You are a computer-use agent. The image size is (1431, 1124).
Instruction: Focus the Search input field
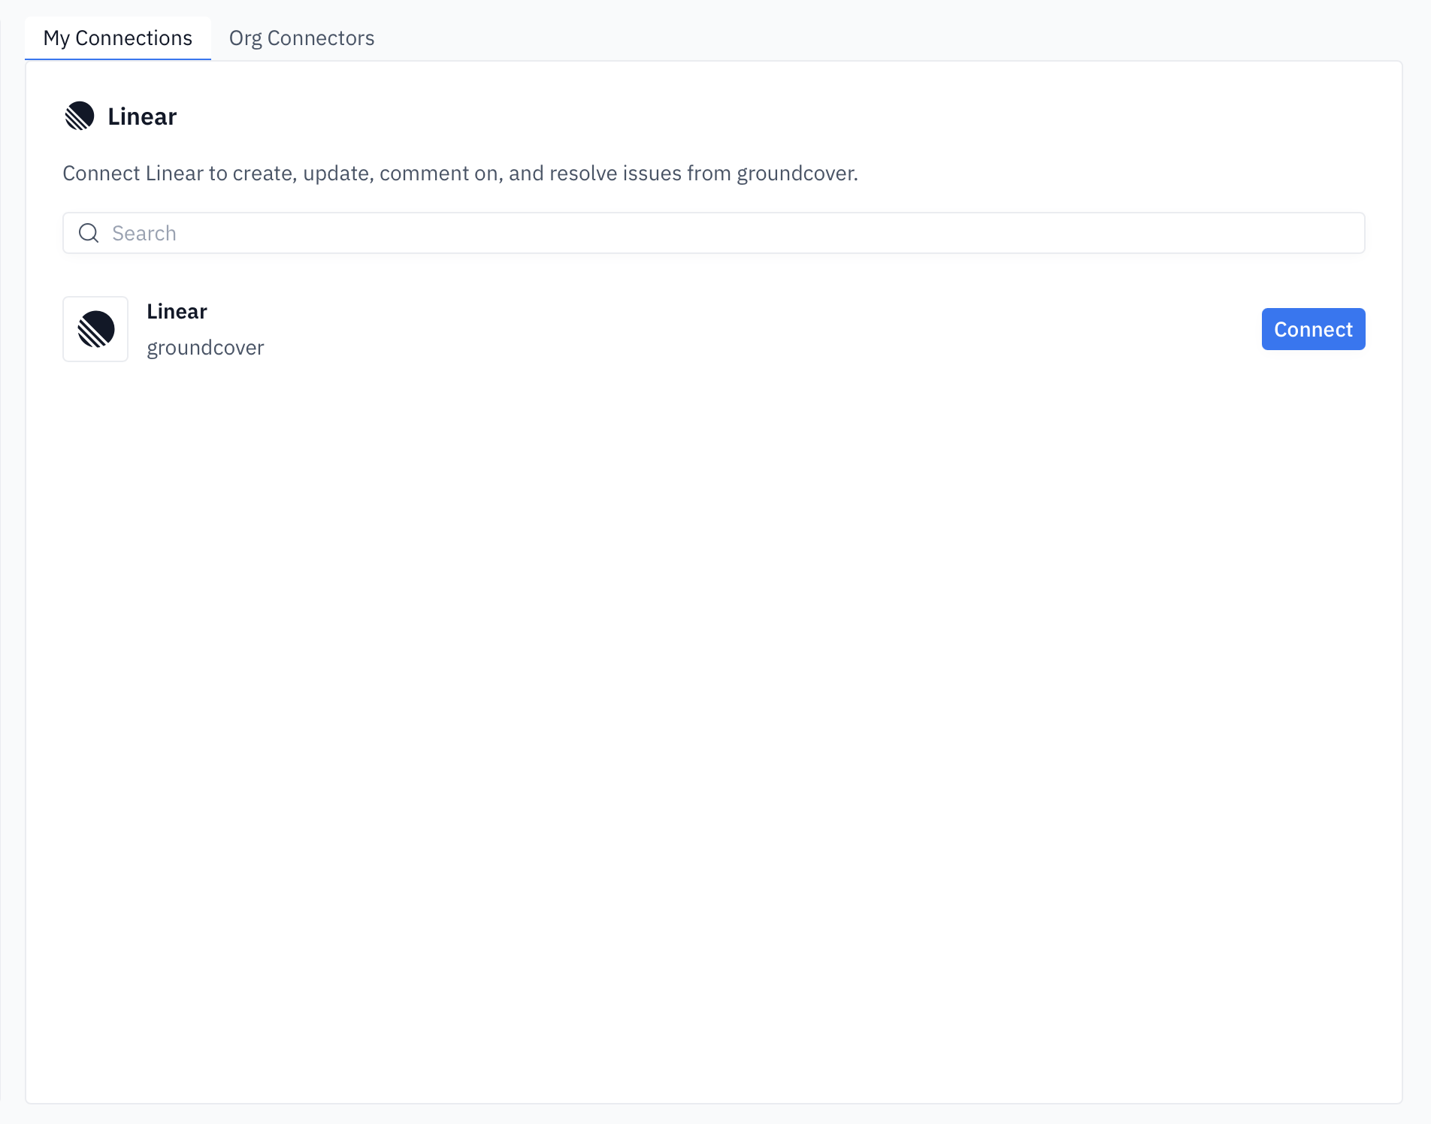point(713,233)
